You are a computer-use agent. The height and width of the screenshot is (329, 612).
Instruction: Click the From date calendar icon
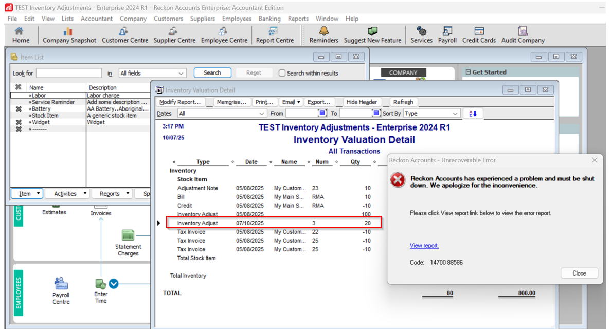pos(322,113)
